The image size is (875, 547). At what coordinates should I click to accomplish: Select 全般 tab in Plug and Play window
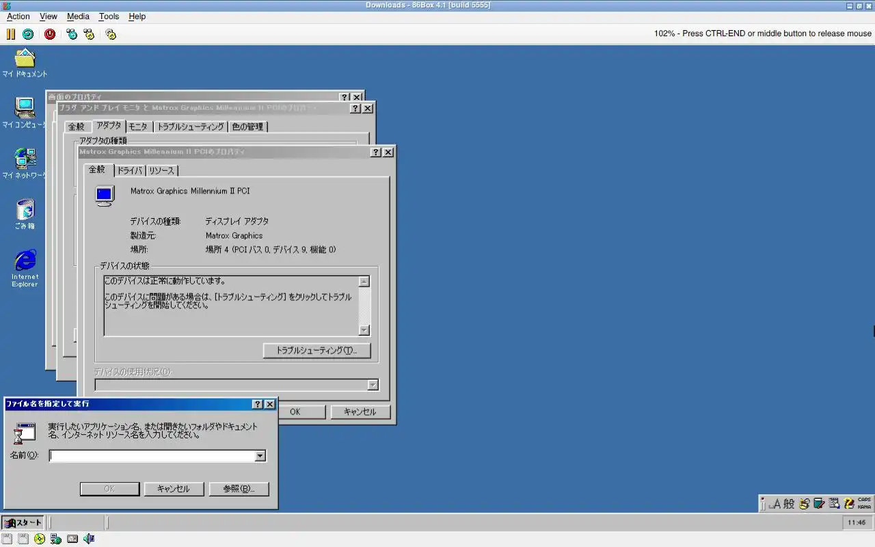pyautogui.click(x=77, y=126)
